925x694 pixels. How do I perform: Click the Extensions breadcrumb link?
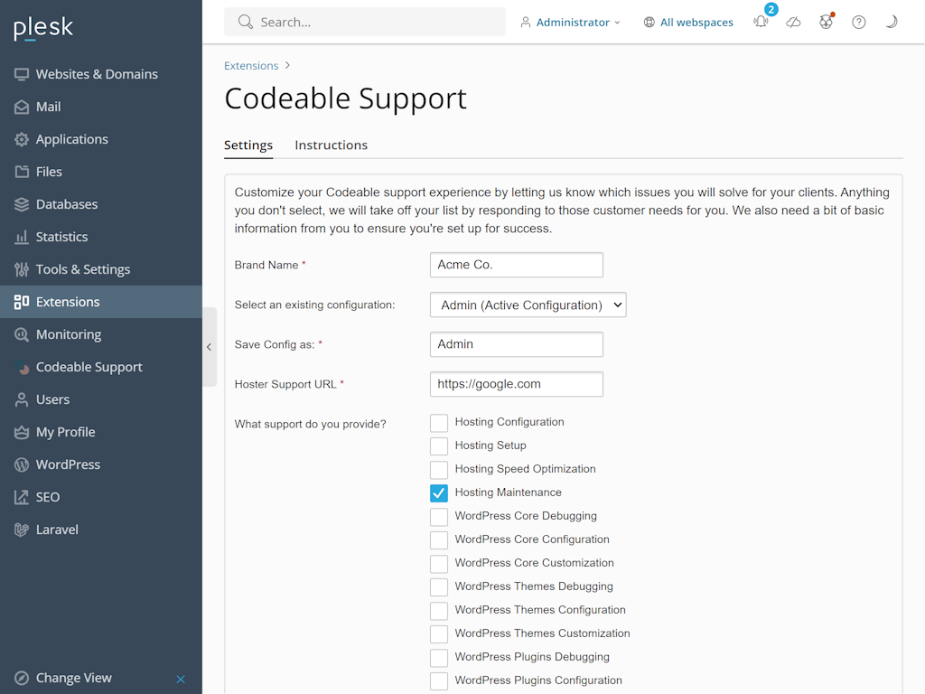point(251,65)
